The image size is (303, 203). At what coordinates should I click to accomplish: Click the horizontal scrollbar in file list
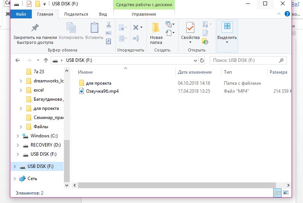click(x=177, y=185)
